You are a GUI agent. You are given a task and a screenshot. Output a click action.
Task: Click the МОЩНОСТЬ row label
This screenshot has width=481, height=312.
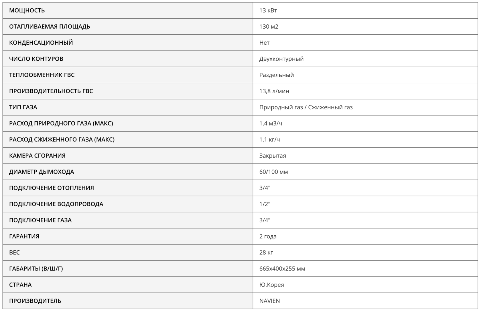[27, 11]
